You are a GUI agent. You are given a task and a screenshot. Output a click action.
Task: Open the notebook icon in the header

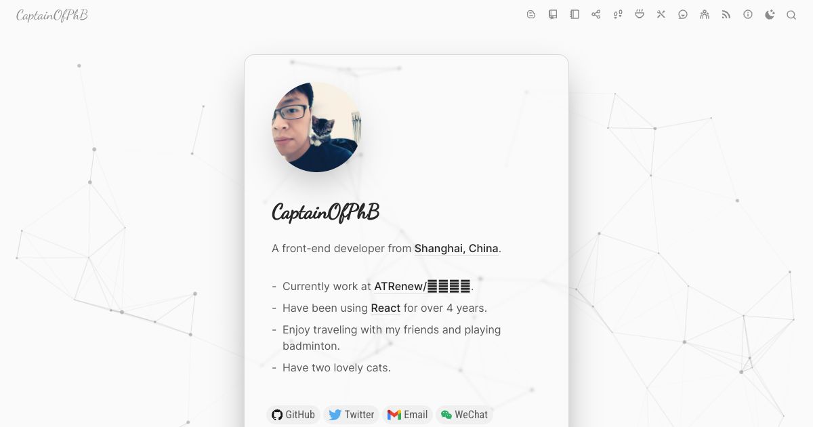575,14
